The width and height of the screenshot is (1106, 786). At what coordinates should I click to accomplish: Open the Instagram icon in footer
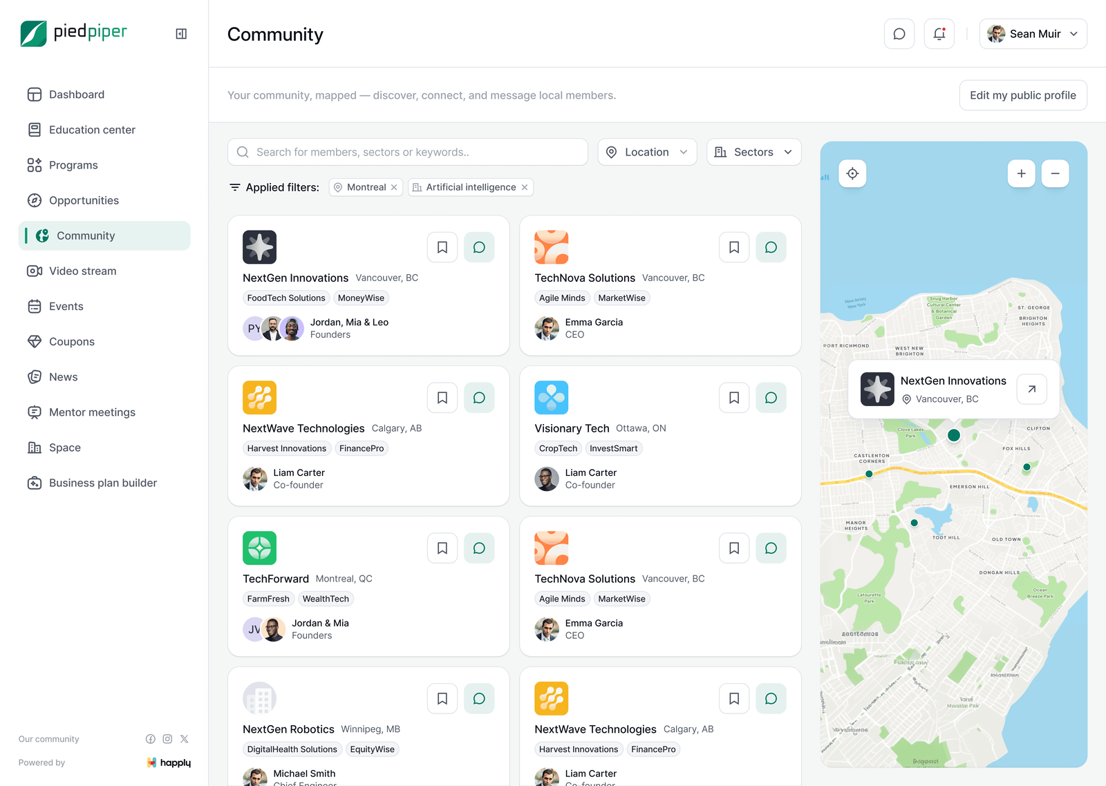167,739
